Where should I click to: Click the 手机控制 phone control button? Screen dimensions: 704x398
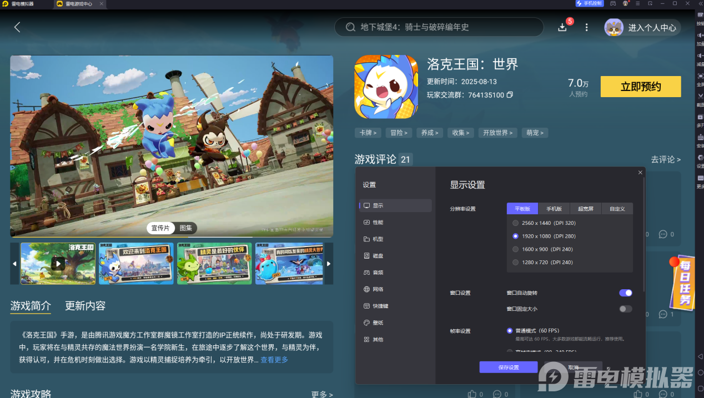[x=590, y=3]
